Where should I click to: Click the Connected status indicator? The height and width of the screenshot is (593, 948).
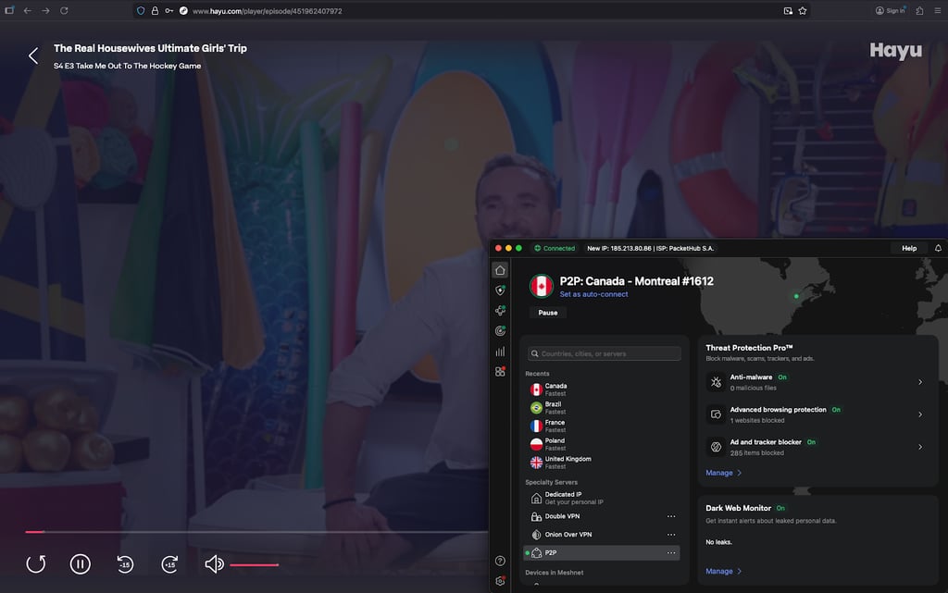coord(555,248)
